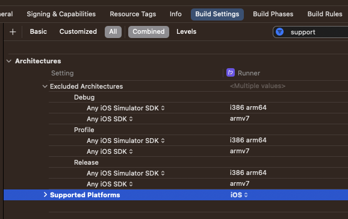Collapse the Architectures section
The height and width of the screenshot is (219, 348).
(9, 61)
